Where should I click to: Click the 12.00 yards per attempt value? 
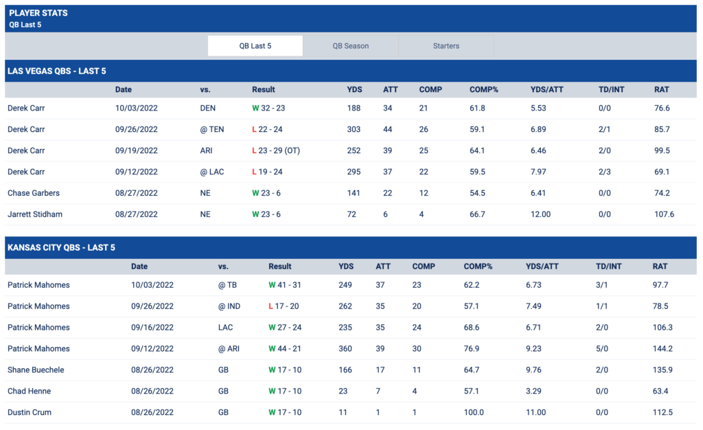click(x=540, y=214)
